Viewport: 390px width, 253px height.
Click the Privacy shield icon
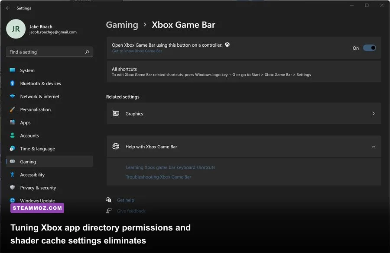point(12,187)
